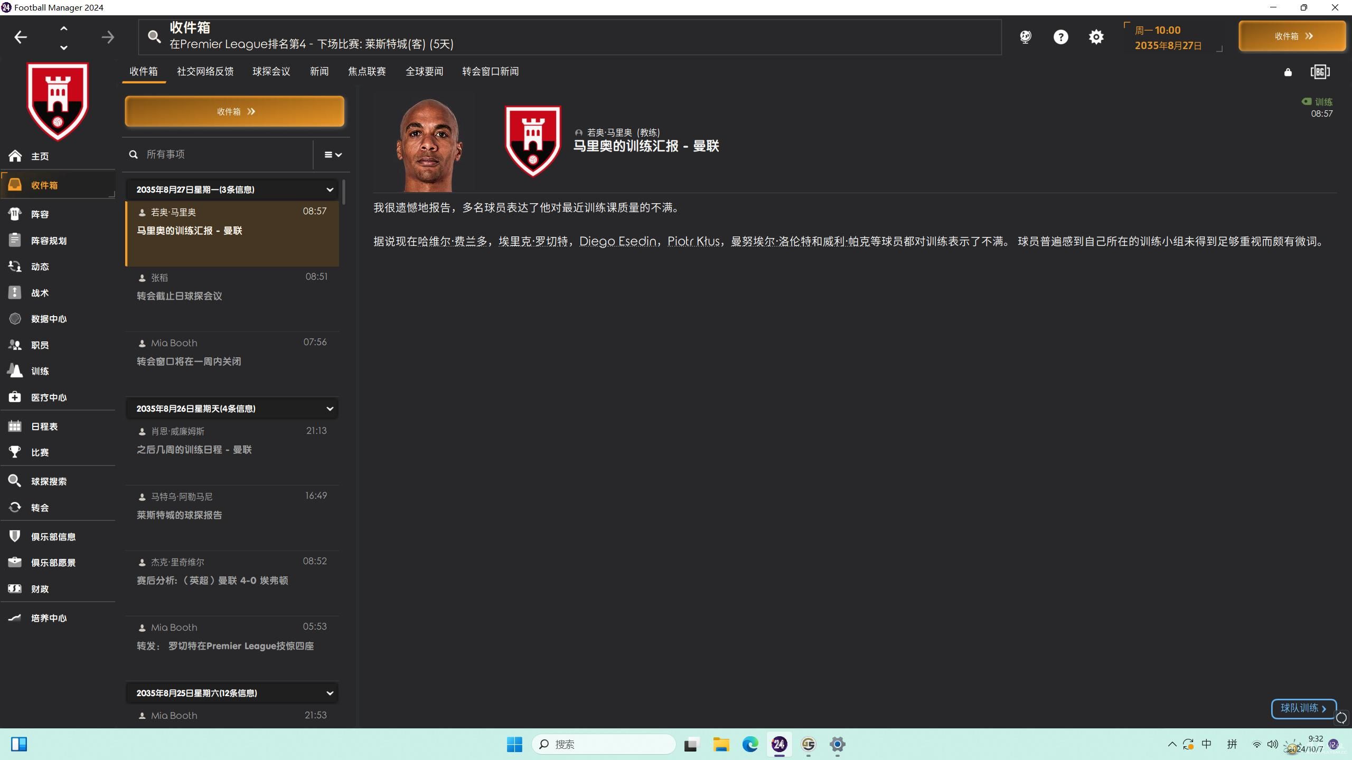Open 数据中心 data hub
The height and width of the screenshot is (760, 1352).
[x=58, y=319]
